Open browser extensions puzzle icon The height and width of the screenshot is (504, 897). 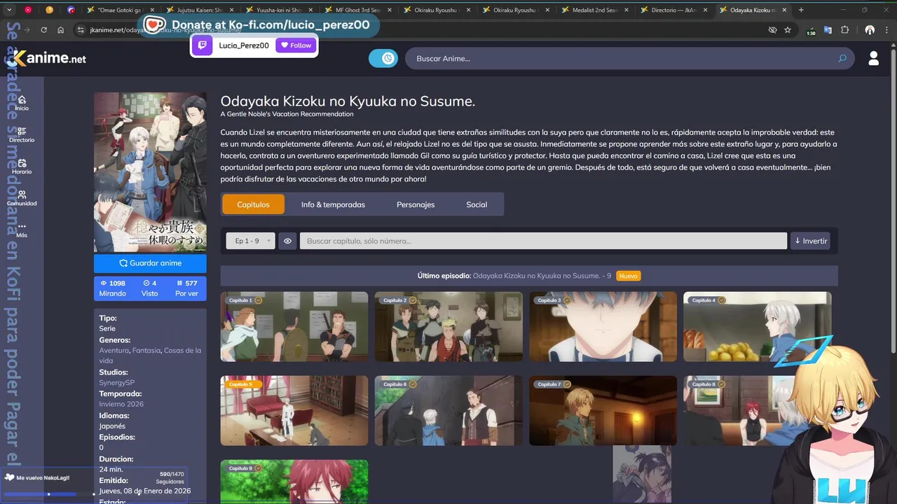(x=844, y=30)
